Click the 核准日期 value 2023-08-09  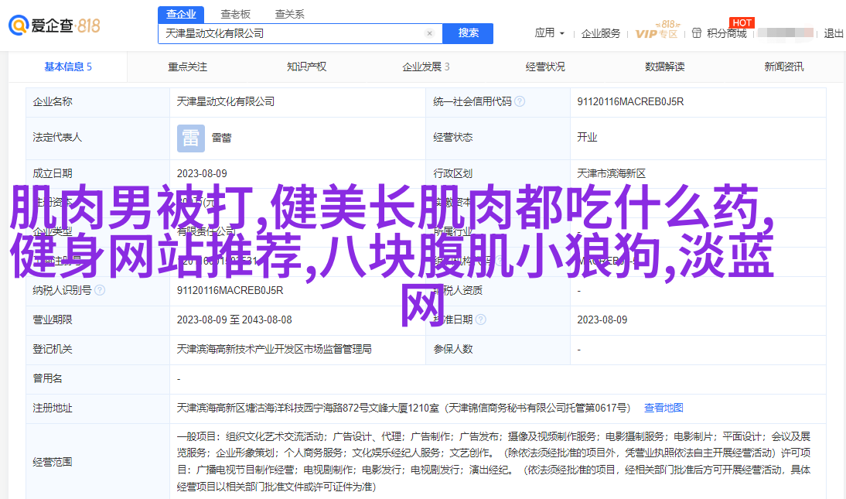602,320
